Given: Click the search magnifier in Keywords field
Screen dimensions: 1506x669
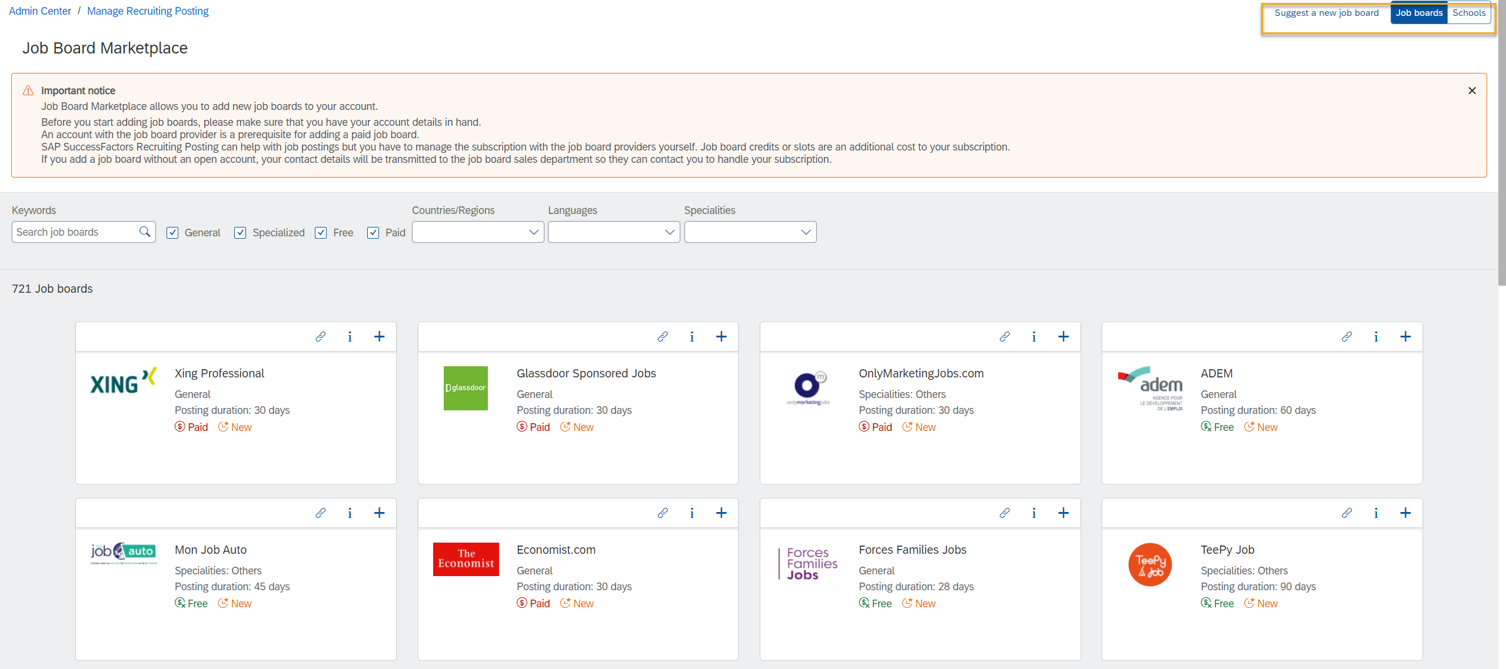Looking at the screenshot, I should [x=145, y=232].
